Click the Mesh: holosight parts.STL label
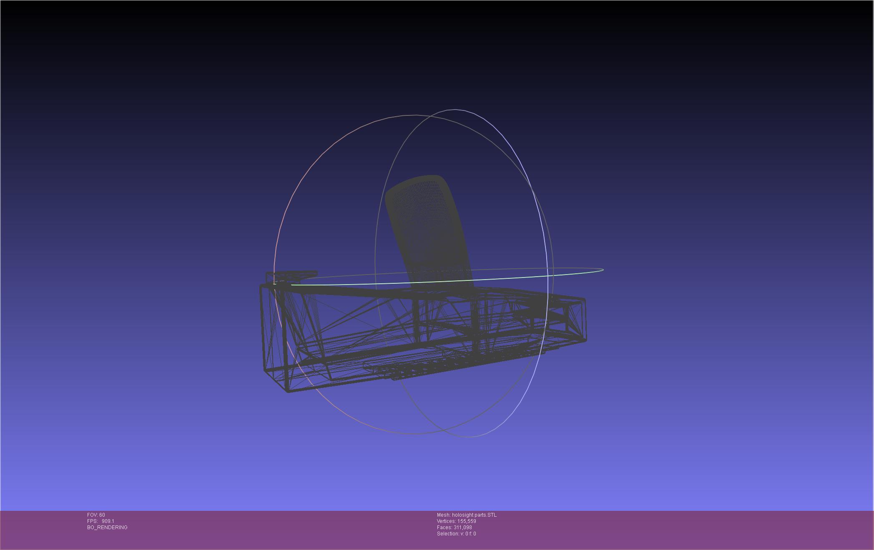This screenshot has width=874, height=550. click(x=467, y=515)
